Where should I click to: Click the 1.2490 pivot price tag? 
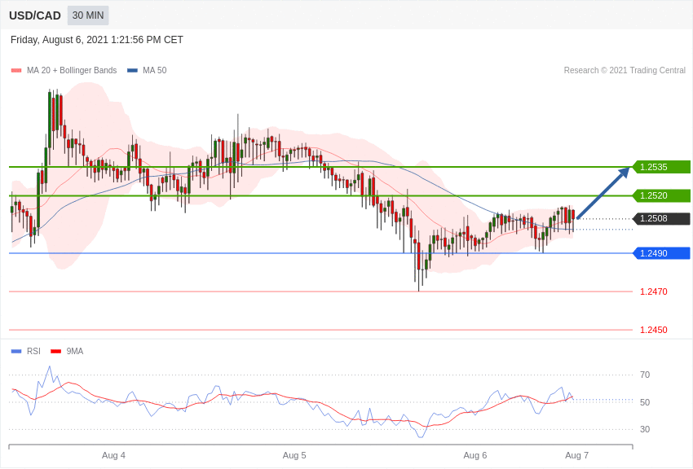(662, 253)
